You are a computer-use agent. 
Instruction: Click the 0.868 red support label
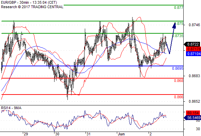pos(179,81)
